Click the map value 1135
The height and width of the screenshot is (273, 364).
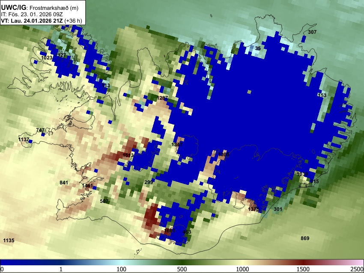[x=9, y=240]
